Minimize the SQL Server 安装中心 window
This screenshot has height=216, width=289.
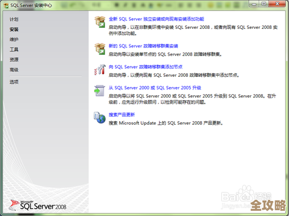tap(254, 4)
